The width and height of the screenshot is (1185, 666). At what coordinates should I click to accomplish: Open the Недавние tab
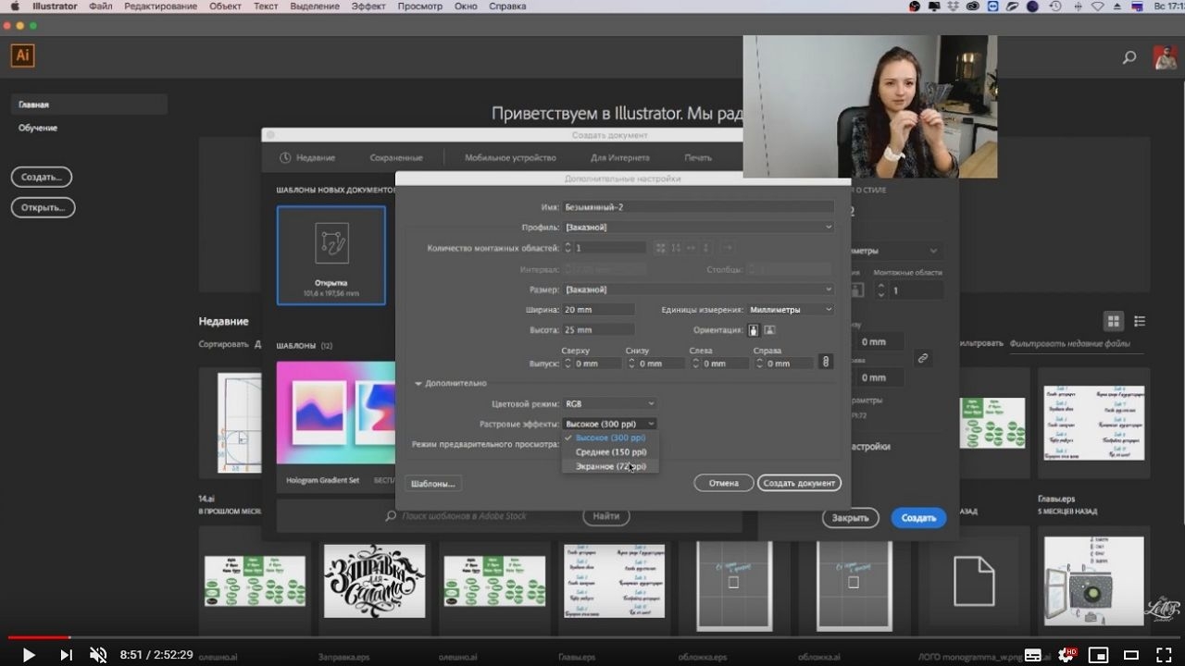click(308, 158)
